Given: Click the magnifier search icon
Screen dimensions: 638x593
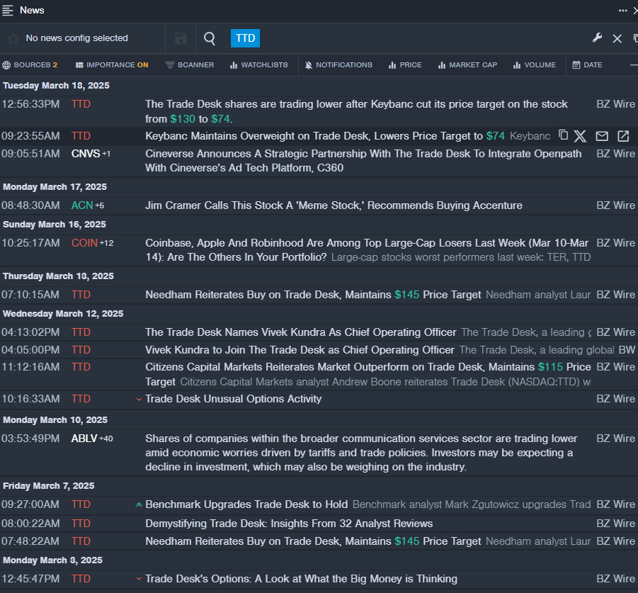Looking at the screenshot, I should click(210, 38).
